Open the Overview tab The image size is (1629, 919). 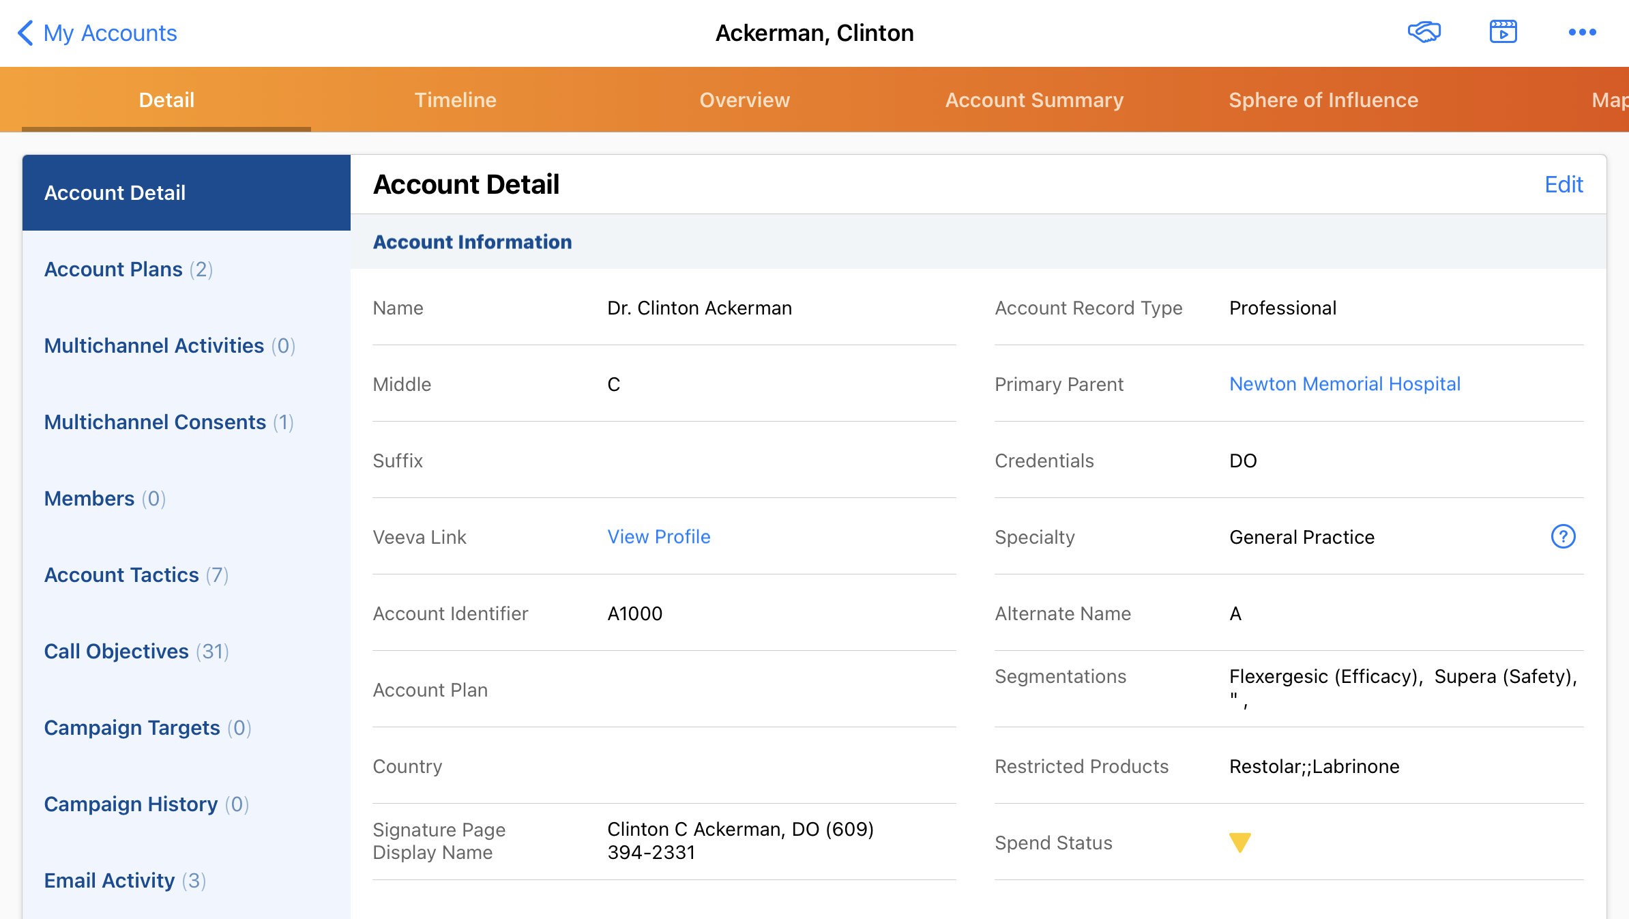tap(744, 100)
